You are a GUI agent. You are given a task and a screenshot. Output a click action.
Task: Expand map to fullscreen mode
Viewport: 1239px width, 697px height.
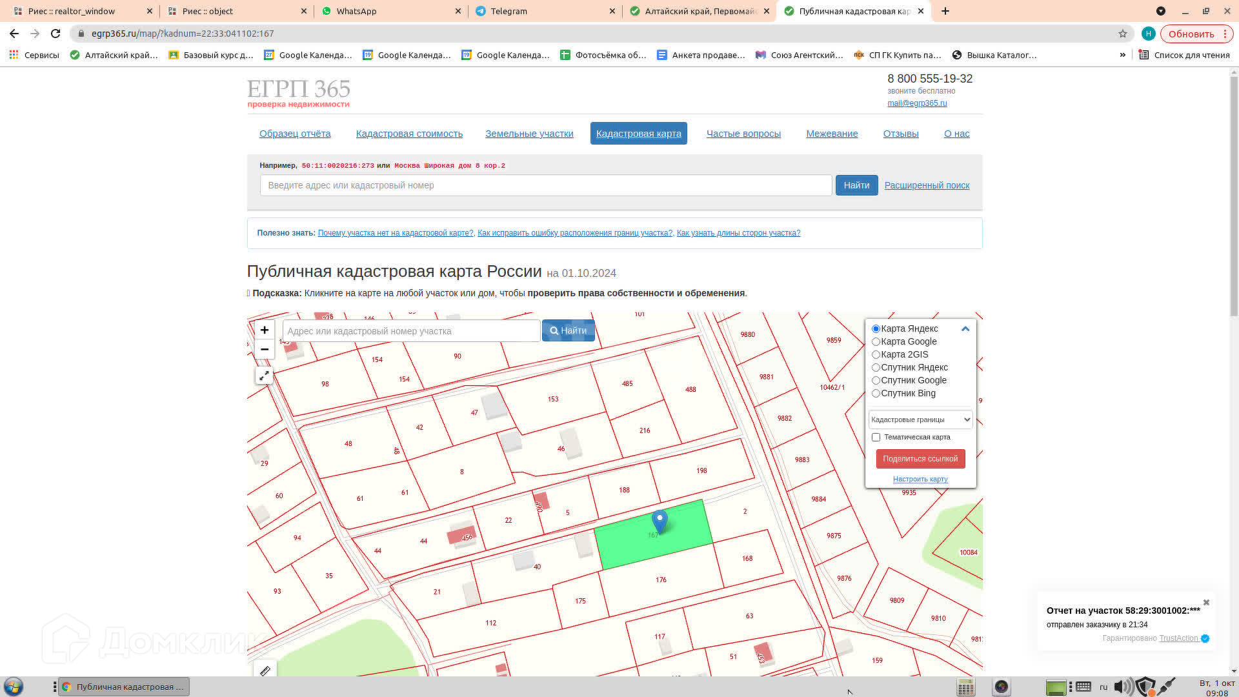(x=264, y=376)
